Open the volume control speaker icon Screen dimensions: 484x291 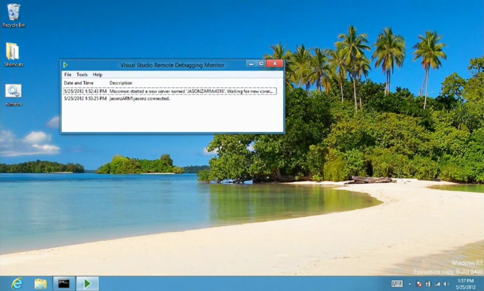tap(446, 284)
